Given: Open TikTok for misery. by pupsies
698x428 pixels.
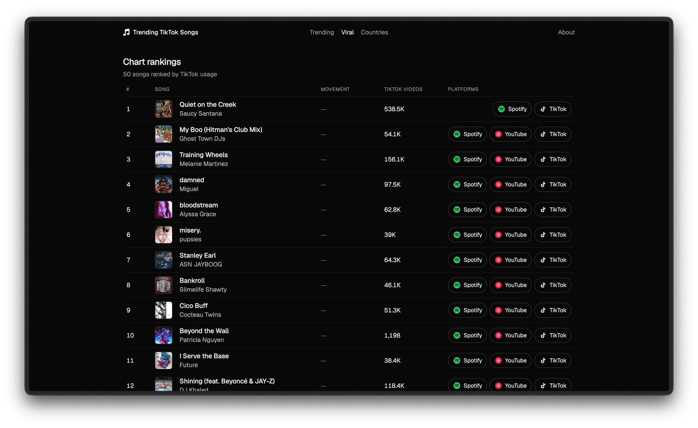Looking at the screenshot, I should click(x=553, y=235).
